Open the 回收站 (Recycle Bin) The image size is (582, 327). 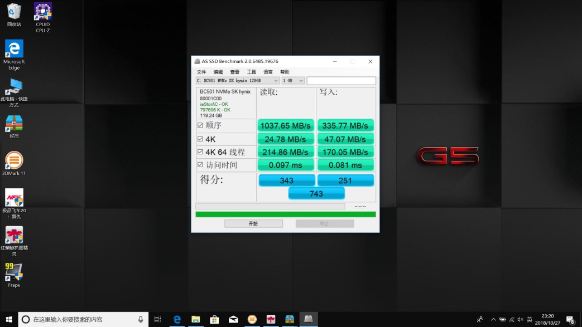[13, 12]
